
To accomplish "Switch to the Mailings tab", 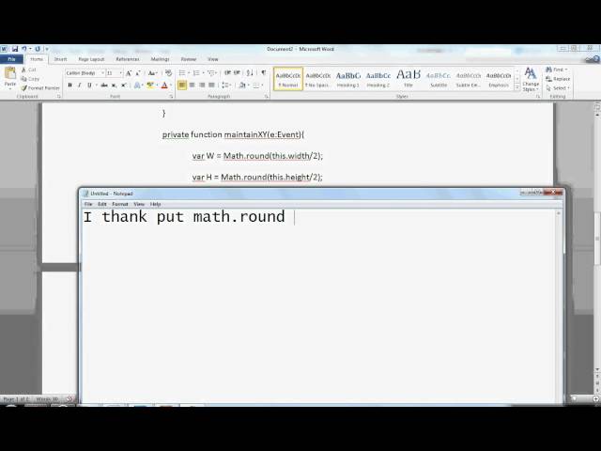I will click(161, 59).
